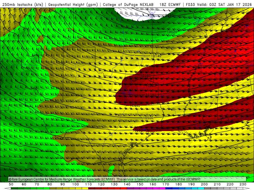This screenshot has width=254, height=190.
Task: Click the 120 kts color scale label
Action: 101,184
